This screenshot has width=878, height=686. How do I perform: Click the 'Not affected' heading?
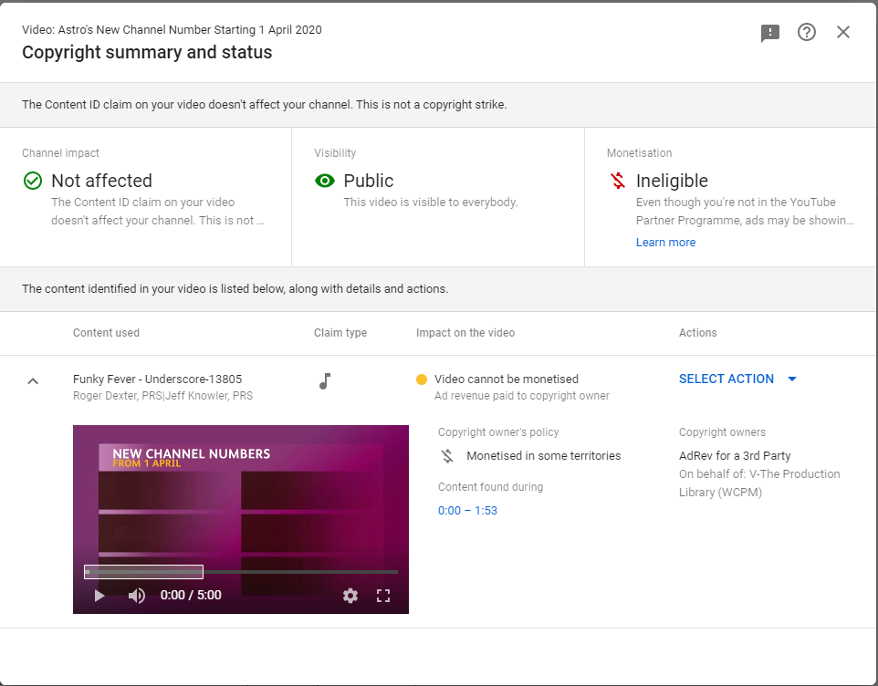click(102, 181)
